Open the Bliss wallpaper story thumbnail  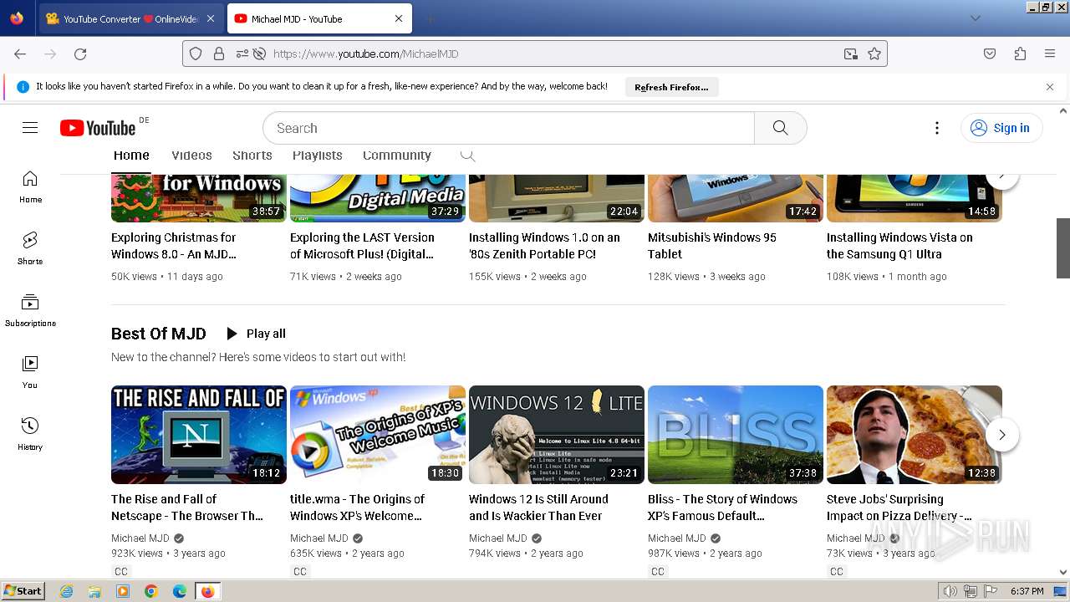[x=736, y=435]
